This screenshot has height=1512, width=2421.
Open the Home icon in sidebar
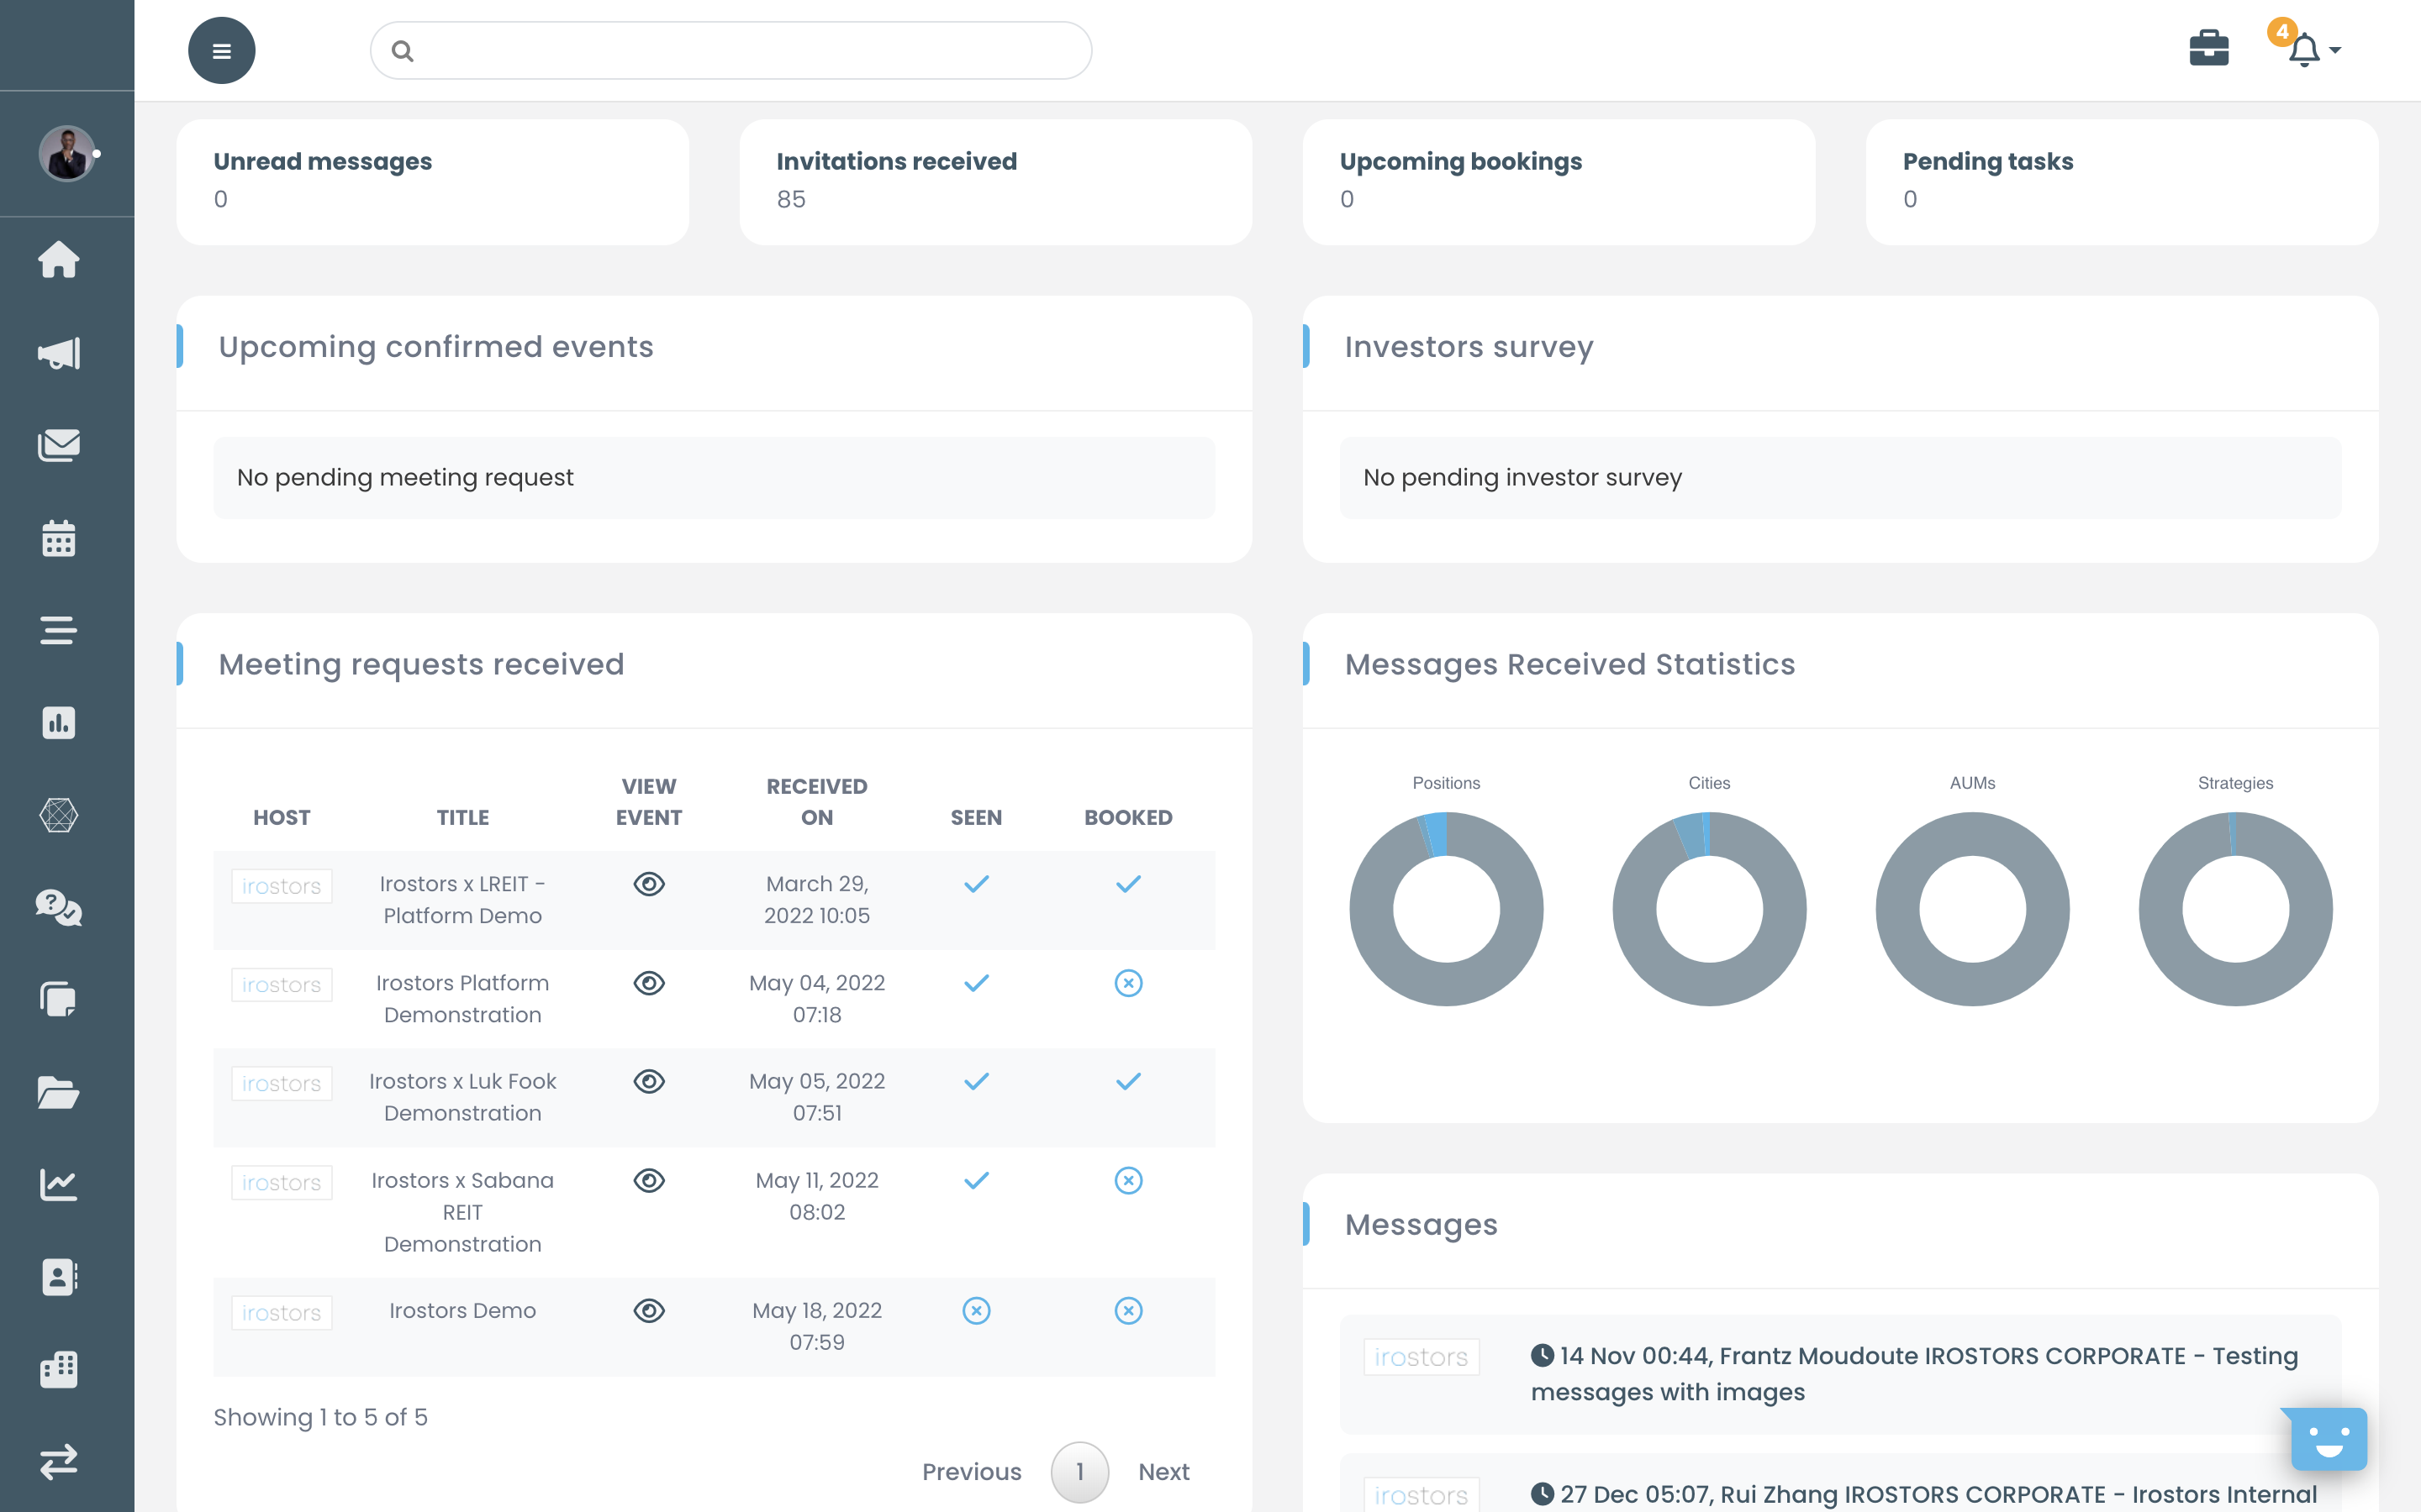59,260
